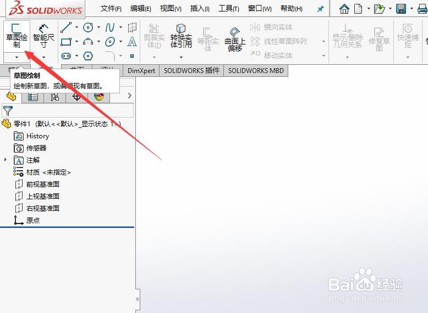
Task: Click Offset On Surface (曲面上偏移) tool
Action: point(235,40)
